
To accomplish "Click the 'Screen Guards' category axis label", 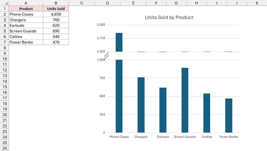I will click(185, 137).
